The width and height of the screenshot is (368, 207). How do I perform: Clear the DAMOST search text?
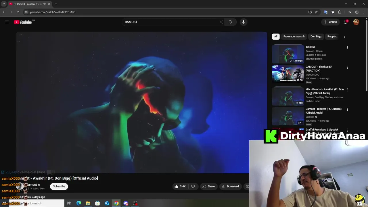[x=221, y=22]
